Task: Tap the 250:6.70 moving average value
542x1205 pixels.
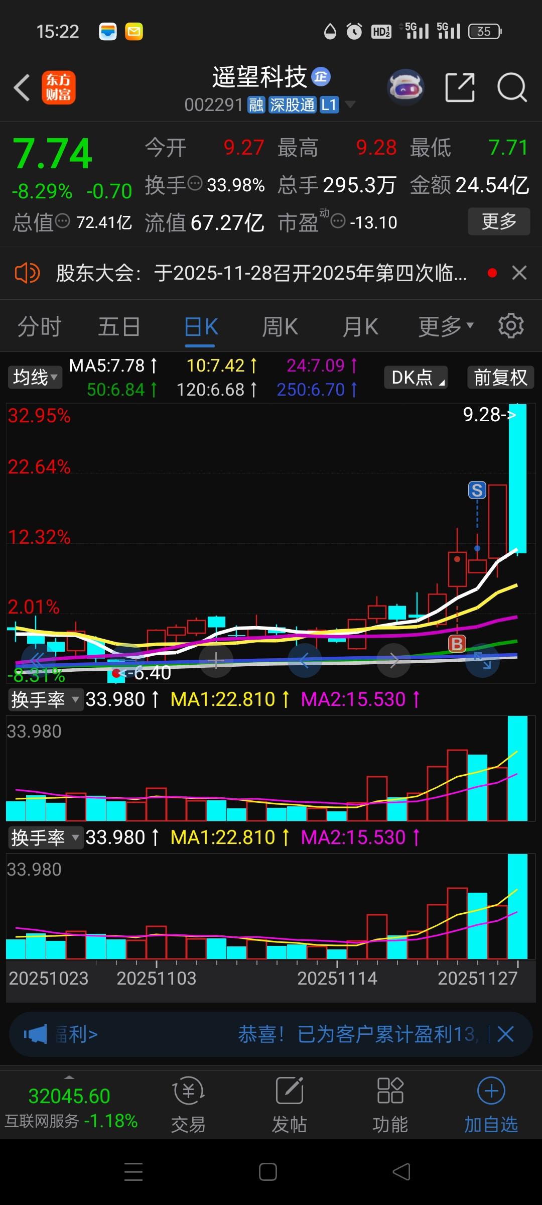Action: 317,390
